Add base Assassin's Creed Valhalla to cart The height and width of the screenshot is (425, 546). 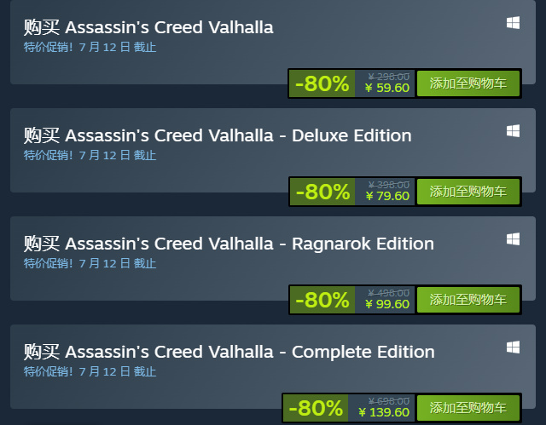pyautogui.click(x=468, y=83)
